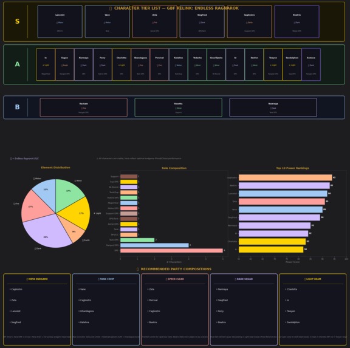
Task: Click the DPS bar in Role Composition
Action: pos(171,250)
